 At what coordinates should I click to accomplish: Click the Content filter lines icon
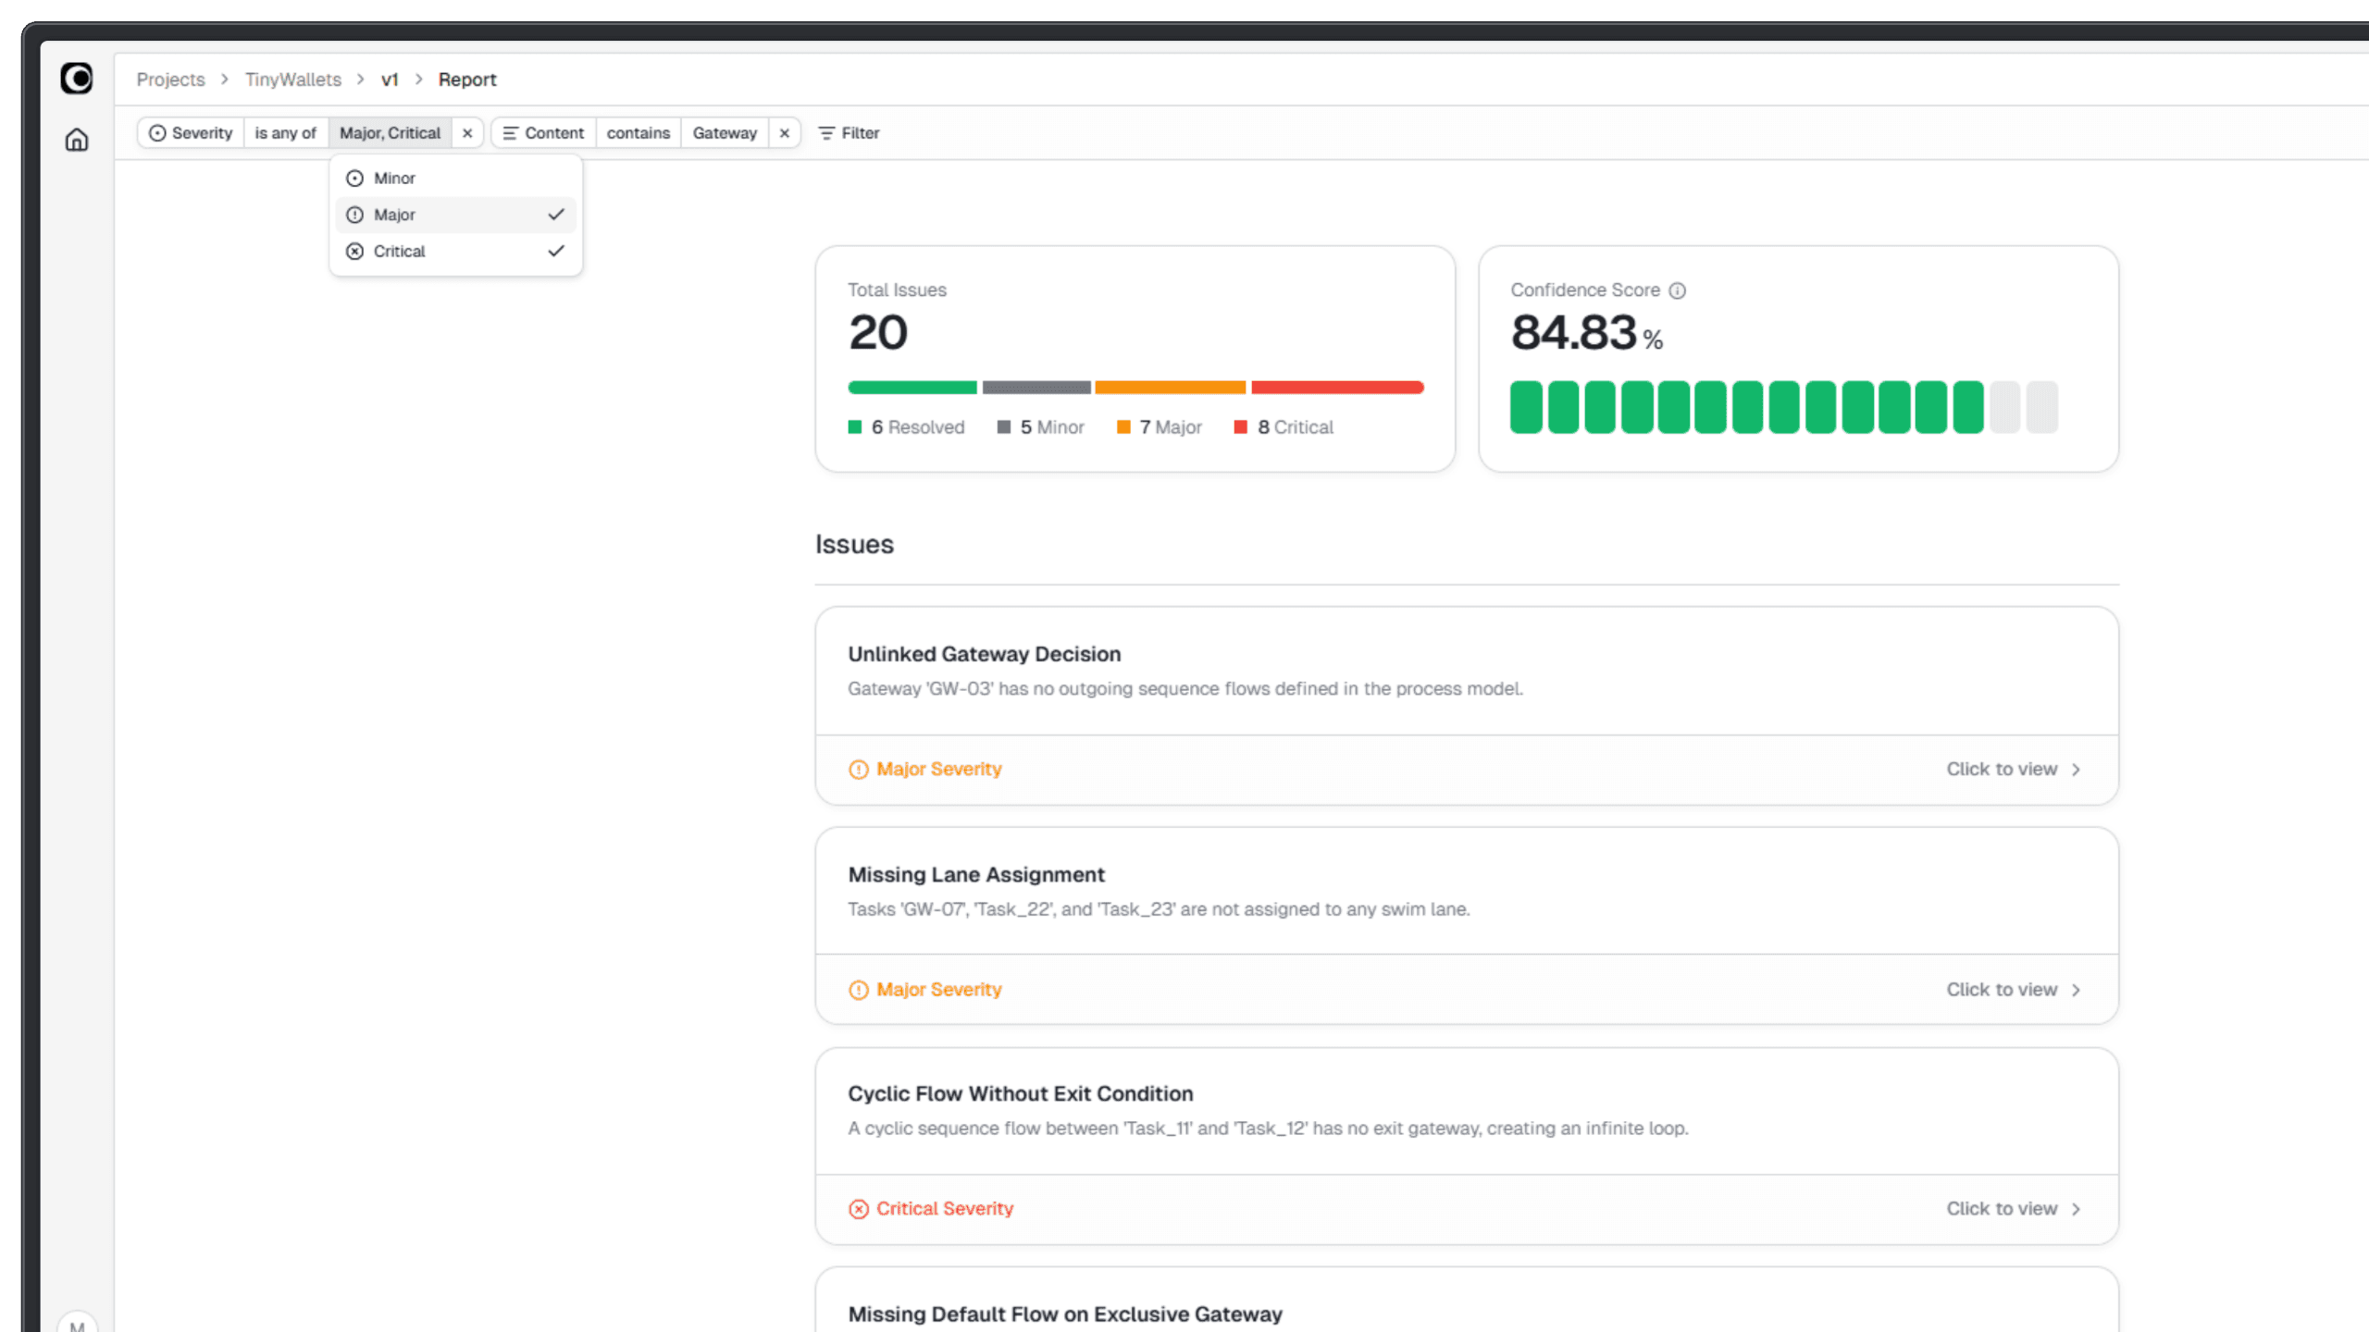tap(510, 132)
